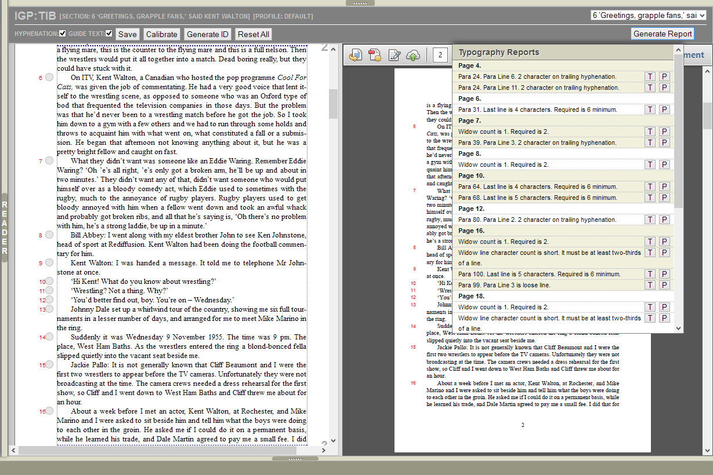Click the Reset All button
This screenshot has width=713, height=475.
point(254,34)
